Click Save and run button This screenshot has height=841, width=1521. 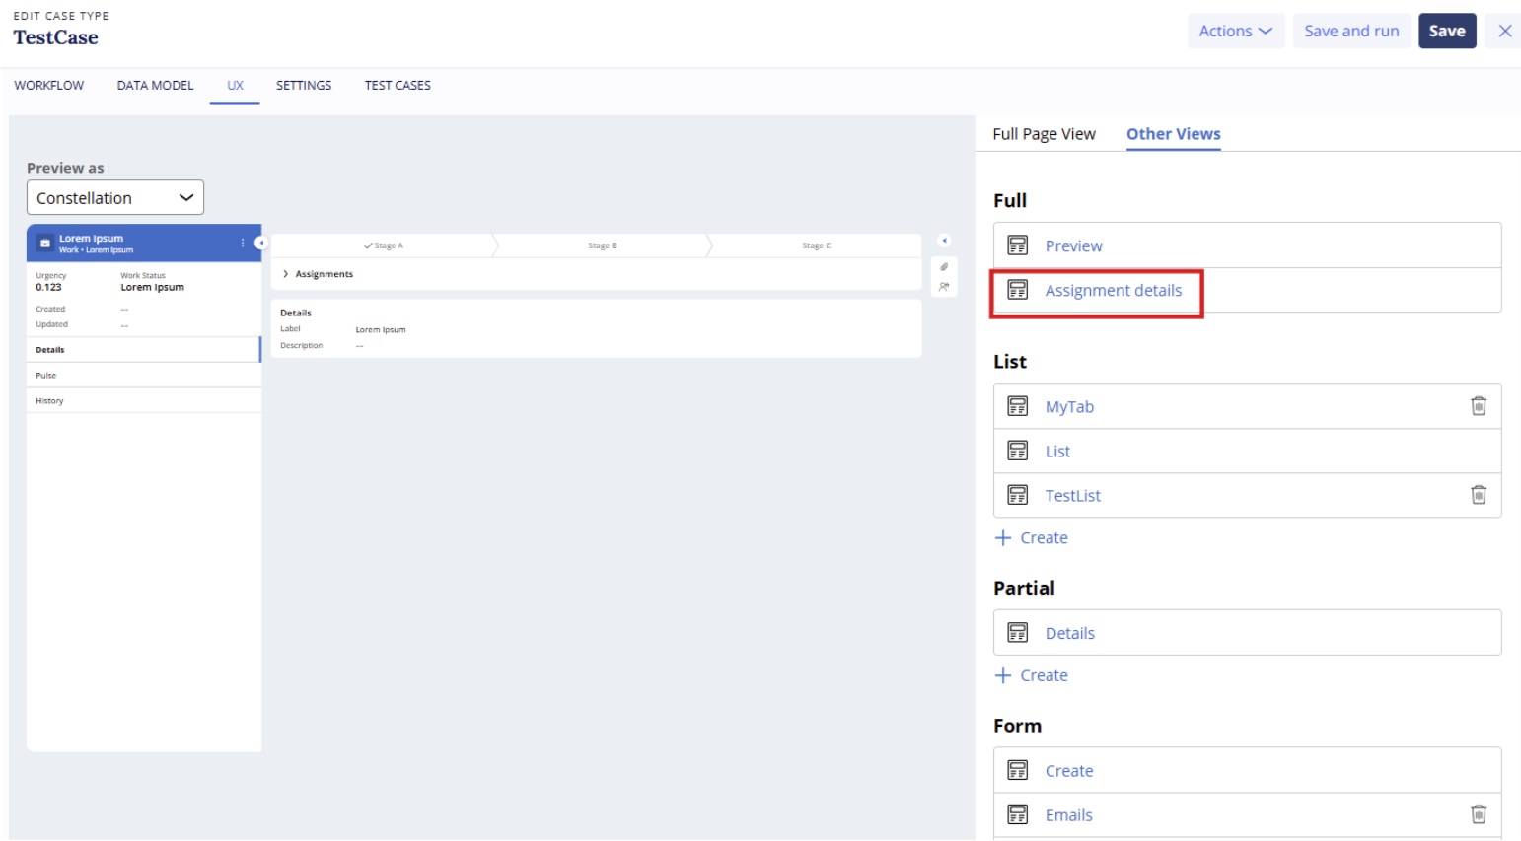click(1351, 31)
